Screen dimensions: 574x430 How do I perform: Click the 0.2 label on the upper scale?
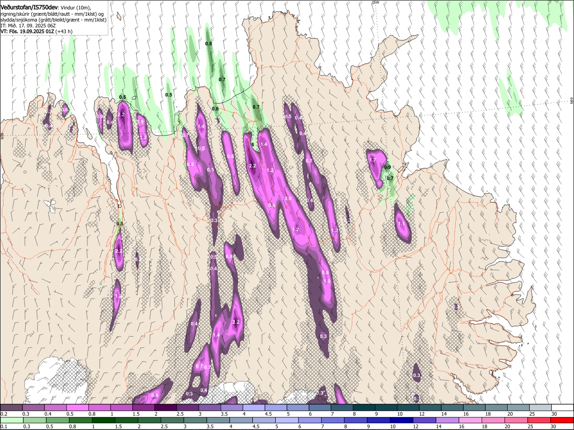[4, 414]
